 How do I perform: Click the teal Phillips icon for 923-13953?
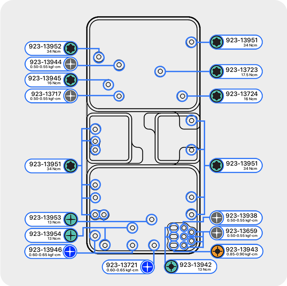70,219
